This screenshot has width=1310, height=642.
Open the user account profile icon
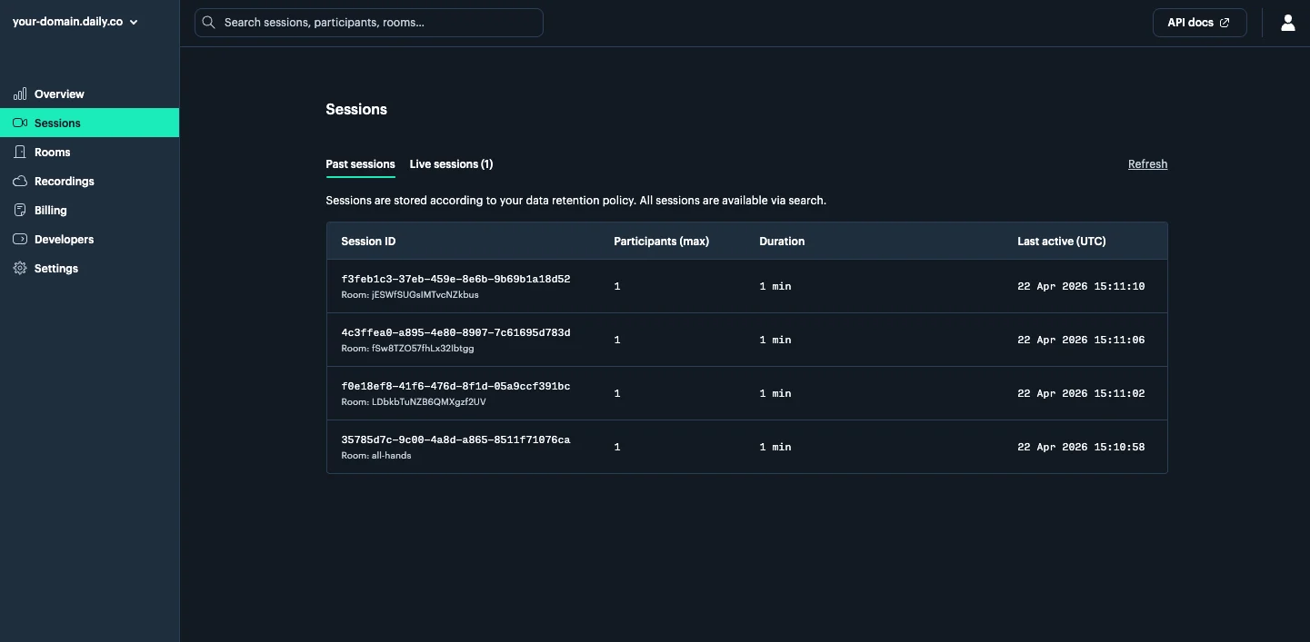[x=1287, y=23]
